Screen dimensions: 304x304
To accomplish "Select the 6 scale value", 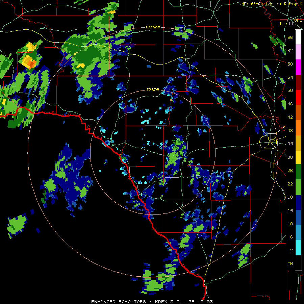I will (291, 237).
